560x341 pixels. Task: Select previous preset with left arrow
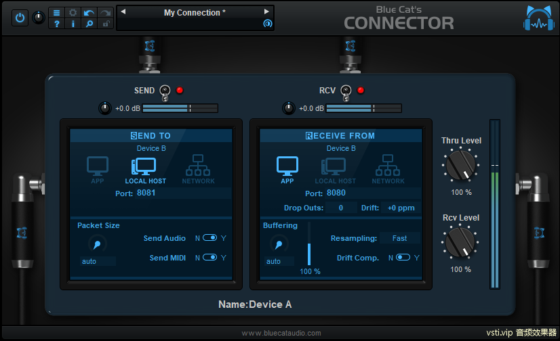coord(123,12)
